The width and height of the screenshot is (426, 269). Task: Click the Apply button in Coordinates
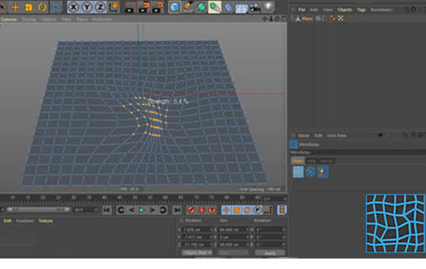point(270,253)
